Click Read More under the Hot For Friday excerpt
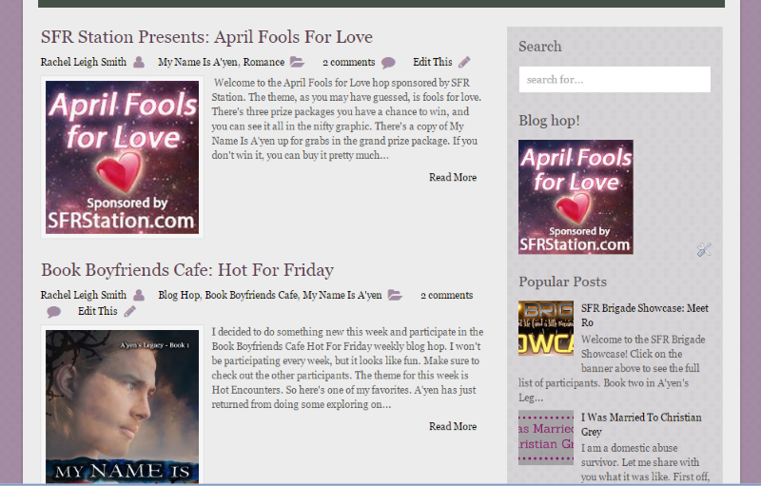 pos(453,426)
